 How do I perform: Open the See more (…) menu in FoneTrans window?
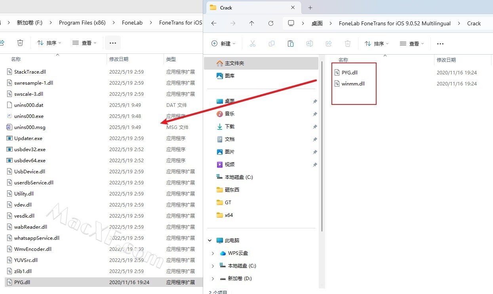[x=112, y=43]
